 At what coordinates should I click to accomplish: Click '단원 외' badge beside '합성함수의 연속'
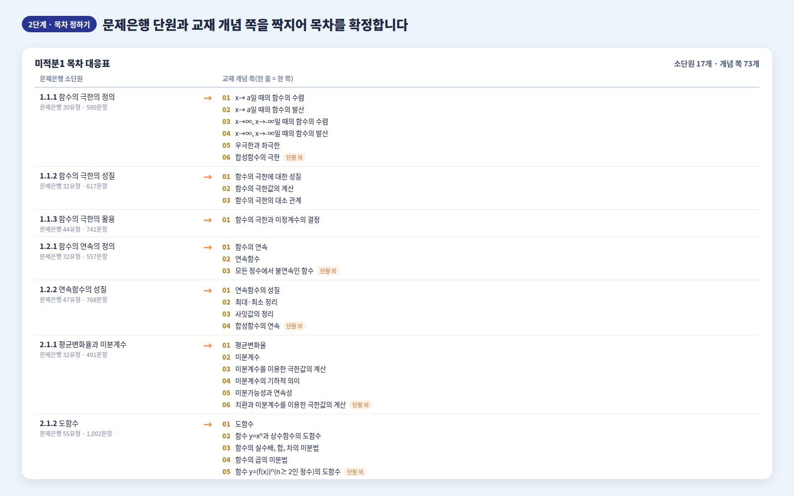pos(294,326)
